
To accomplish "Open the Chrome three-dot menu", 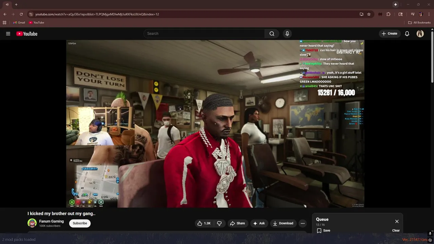I will [429, 14].
